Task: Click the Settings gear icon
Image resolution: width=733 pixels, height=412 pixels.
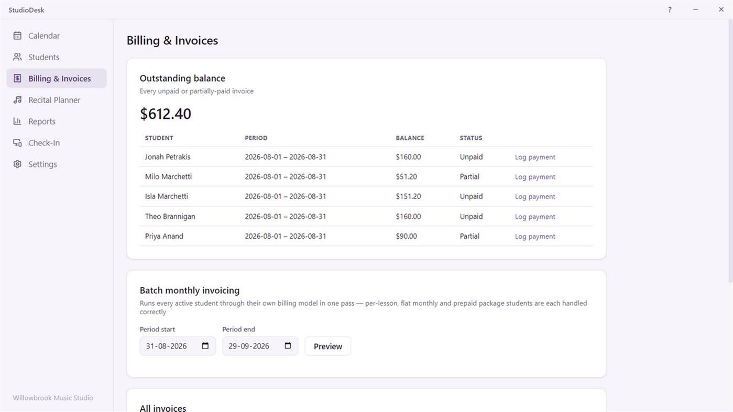Action: (x=17, y=164)
